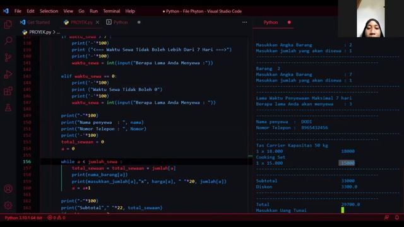This screenshot has width=404, height=227.
Task: Click 'Nama penyewa : DODI' in terminal
Action: (x=283, y=122)
